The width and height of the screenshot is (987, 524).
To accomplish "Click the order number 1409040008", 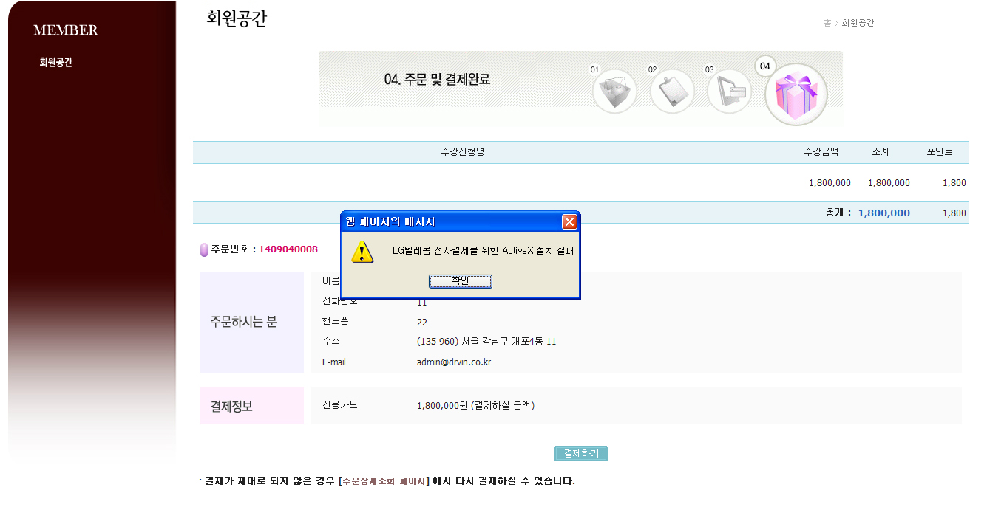I will point(288,249).
